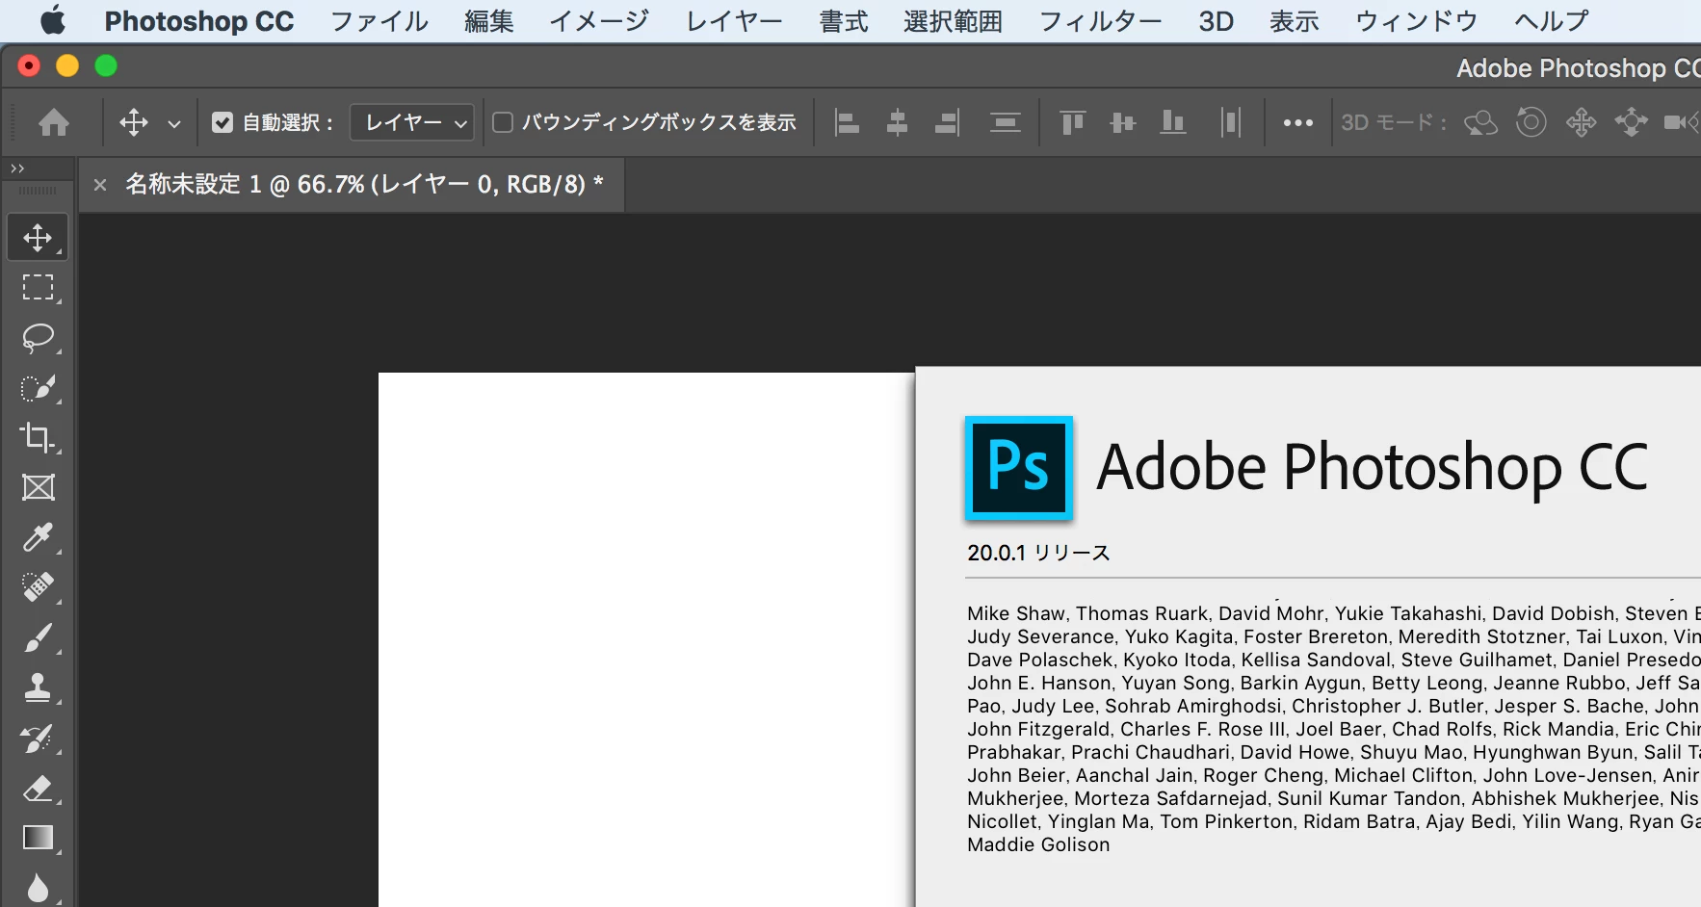Click 3D pan mode icon
This screenshot has width=1701, height=907.
(1581, 122)
